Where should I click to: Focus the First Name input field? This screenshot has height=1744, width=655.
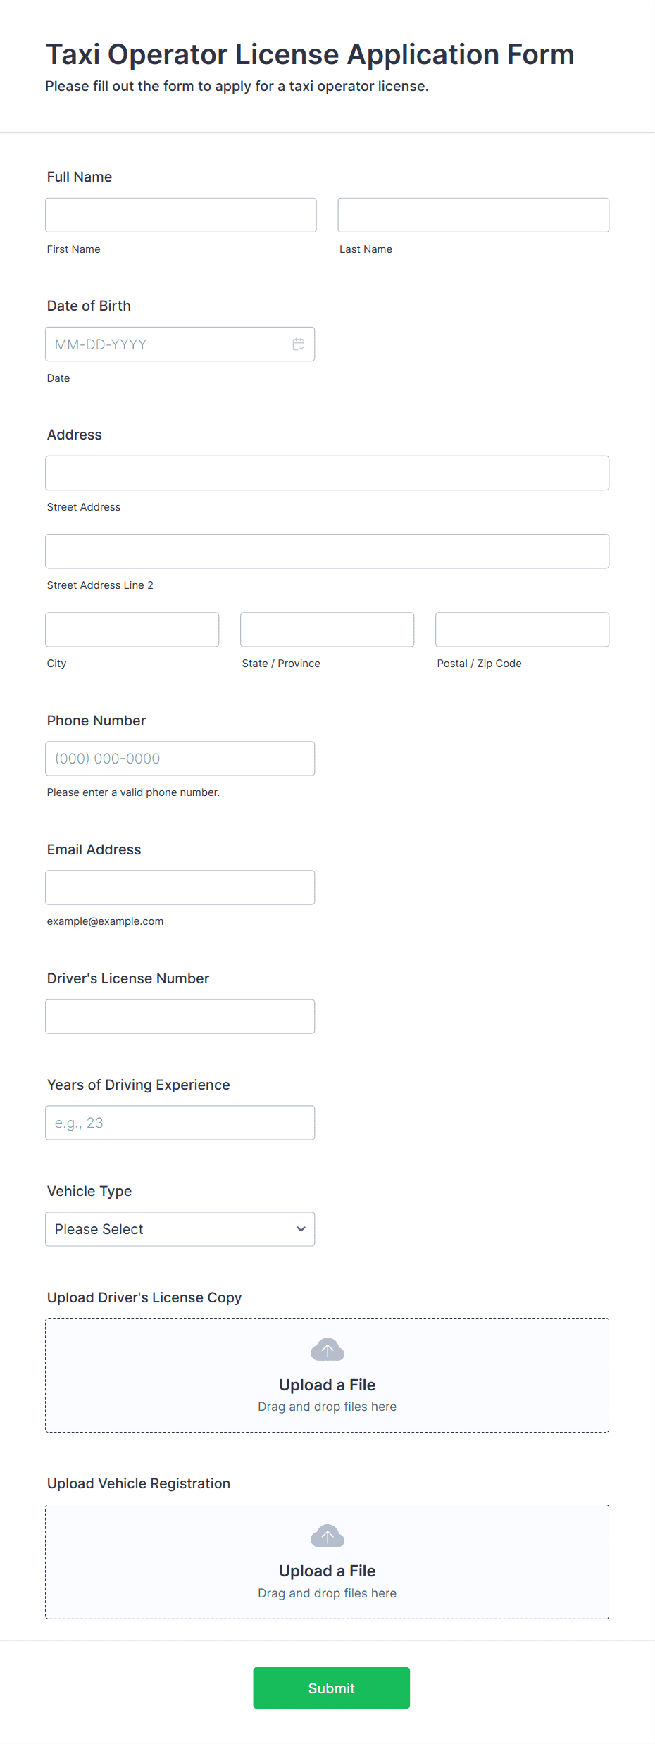pyautogui.click(x=181, y=215)
